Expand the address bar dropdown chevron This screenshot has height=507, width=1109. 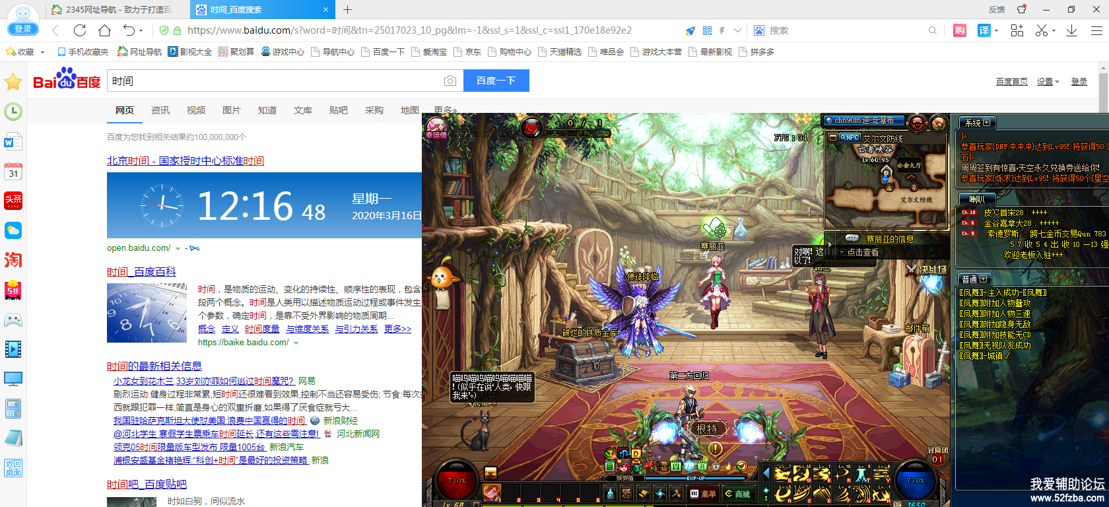coord(737,30)
